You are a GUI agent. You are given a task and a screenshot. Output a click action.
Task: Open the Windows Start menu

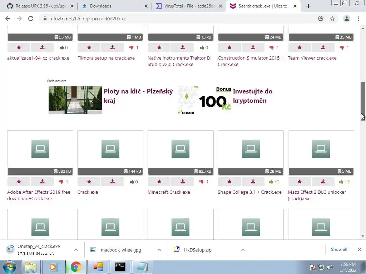point(10,267)
